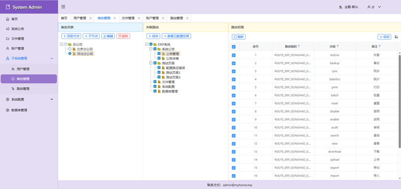Select the 河北分公司 radio button
Screen dimensions: 401x189
point(70,53)
